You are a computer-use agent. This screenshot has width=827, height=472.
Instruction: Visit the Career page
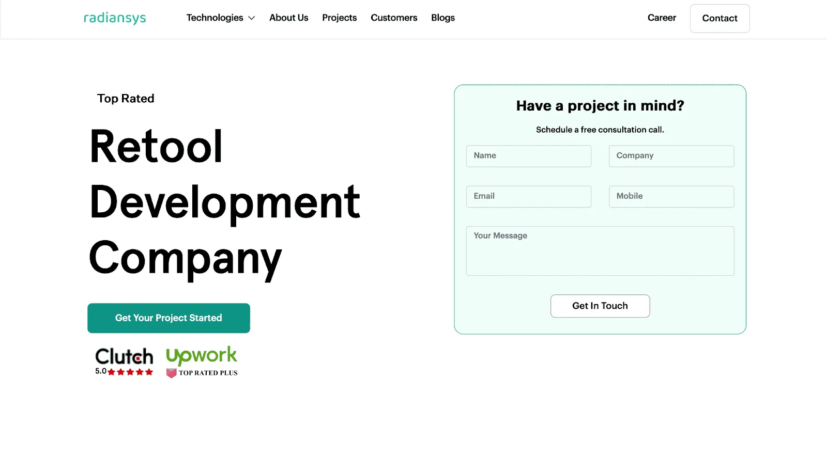pyautogui.click(x=662, y=18)
